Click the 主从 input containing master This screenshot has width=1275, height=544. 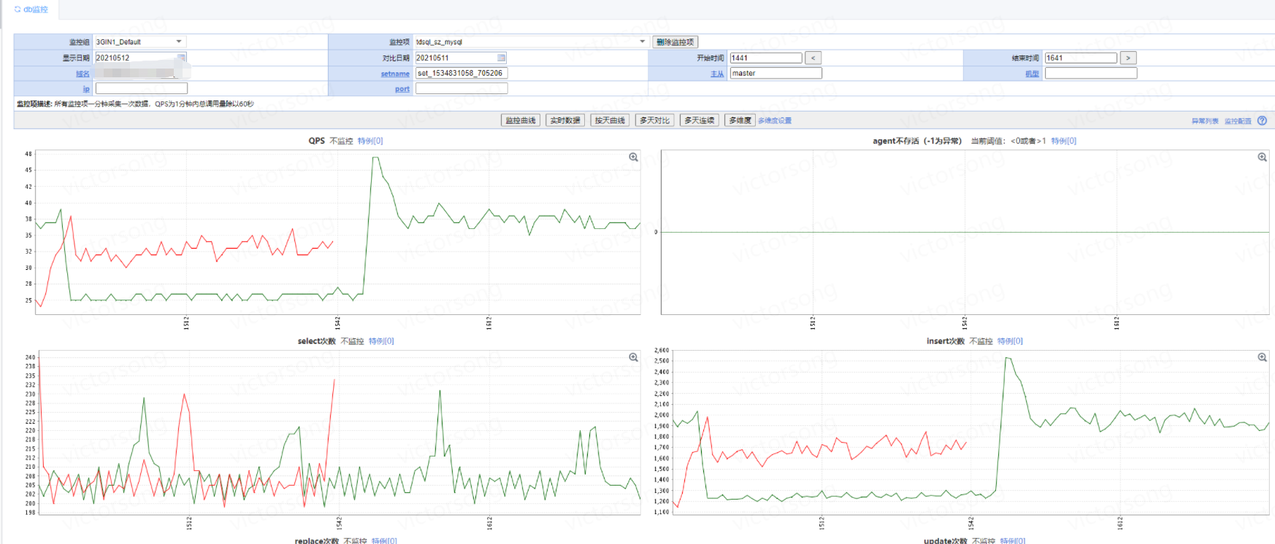[776, 73]
